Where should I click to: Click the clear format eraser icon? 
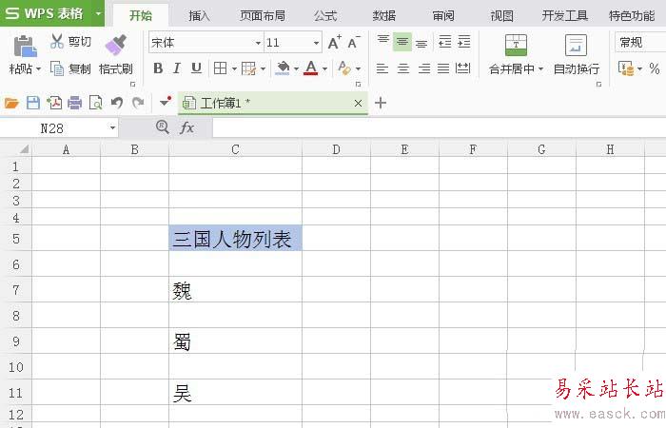point(344,68)
